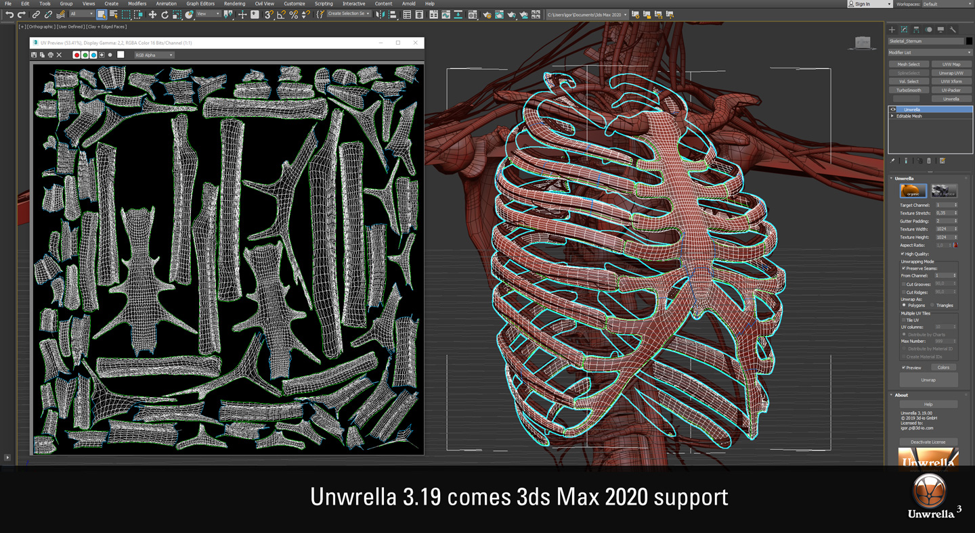Open the Motion command panel tab
Screen dimensions: 975x533
(928, 30)
